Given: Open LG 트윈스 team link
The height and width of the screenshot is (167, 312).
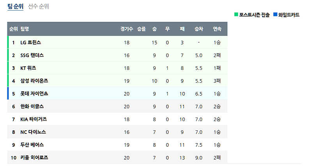Looking at the screenshot, I should click(31, 43).
